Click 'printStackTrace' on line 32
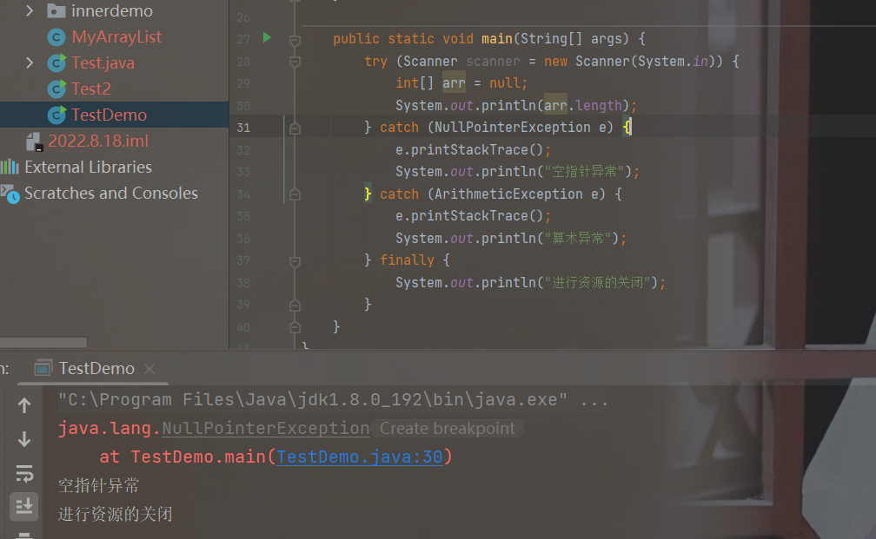Screen dimensions: 876x539 (x=469, y=149)
